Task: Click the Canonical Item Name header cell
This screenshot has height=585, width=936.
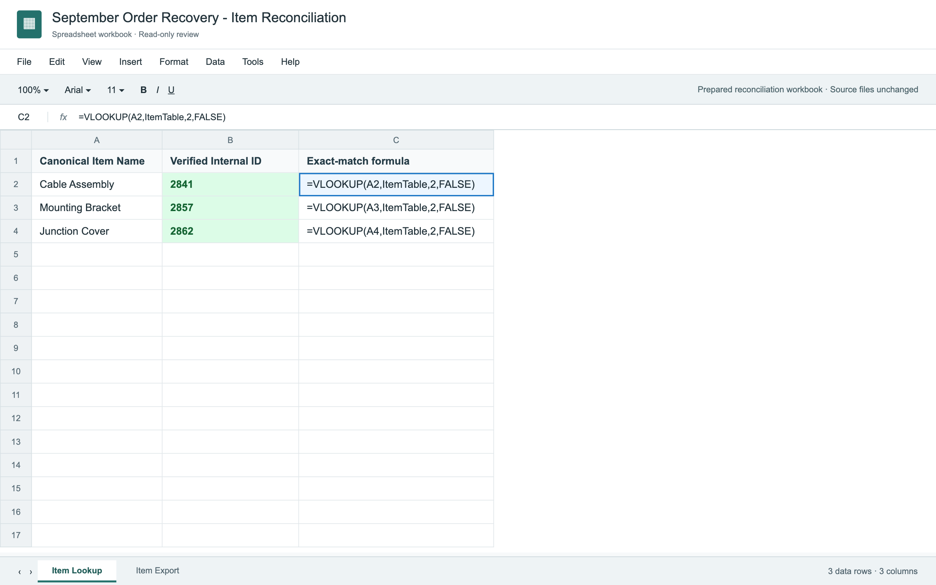Action: [x=97, y=161]
